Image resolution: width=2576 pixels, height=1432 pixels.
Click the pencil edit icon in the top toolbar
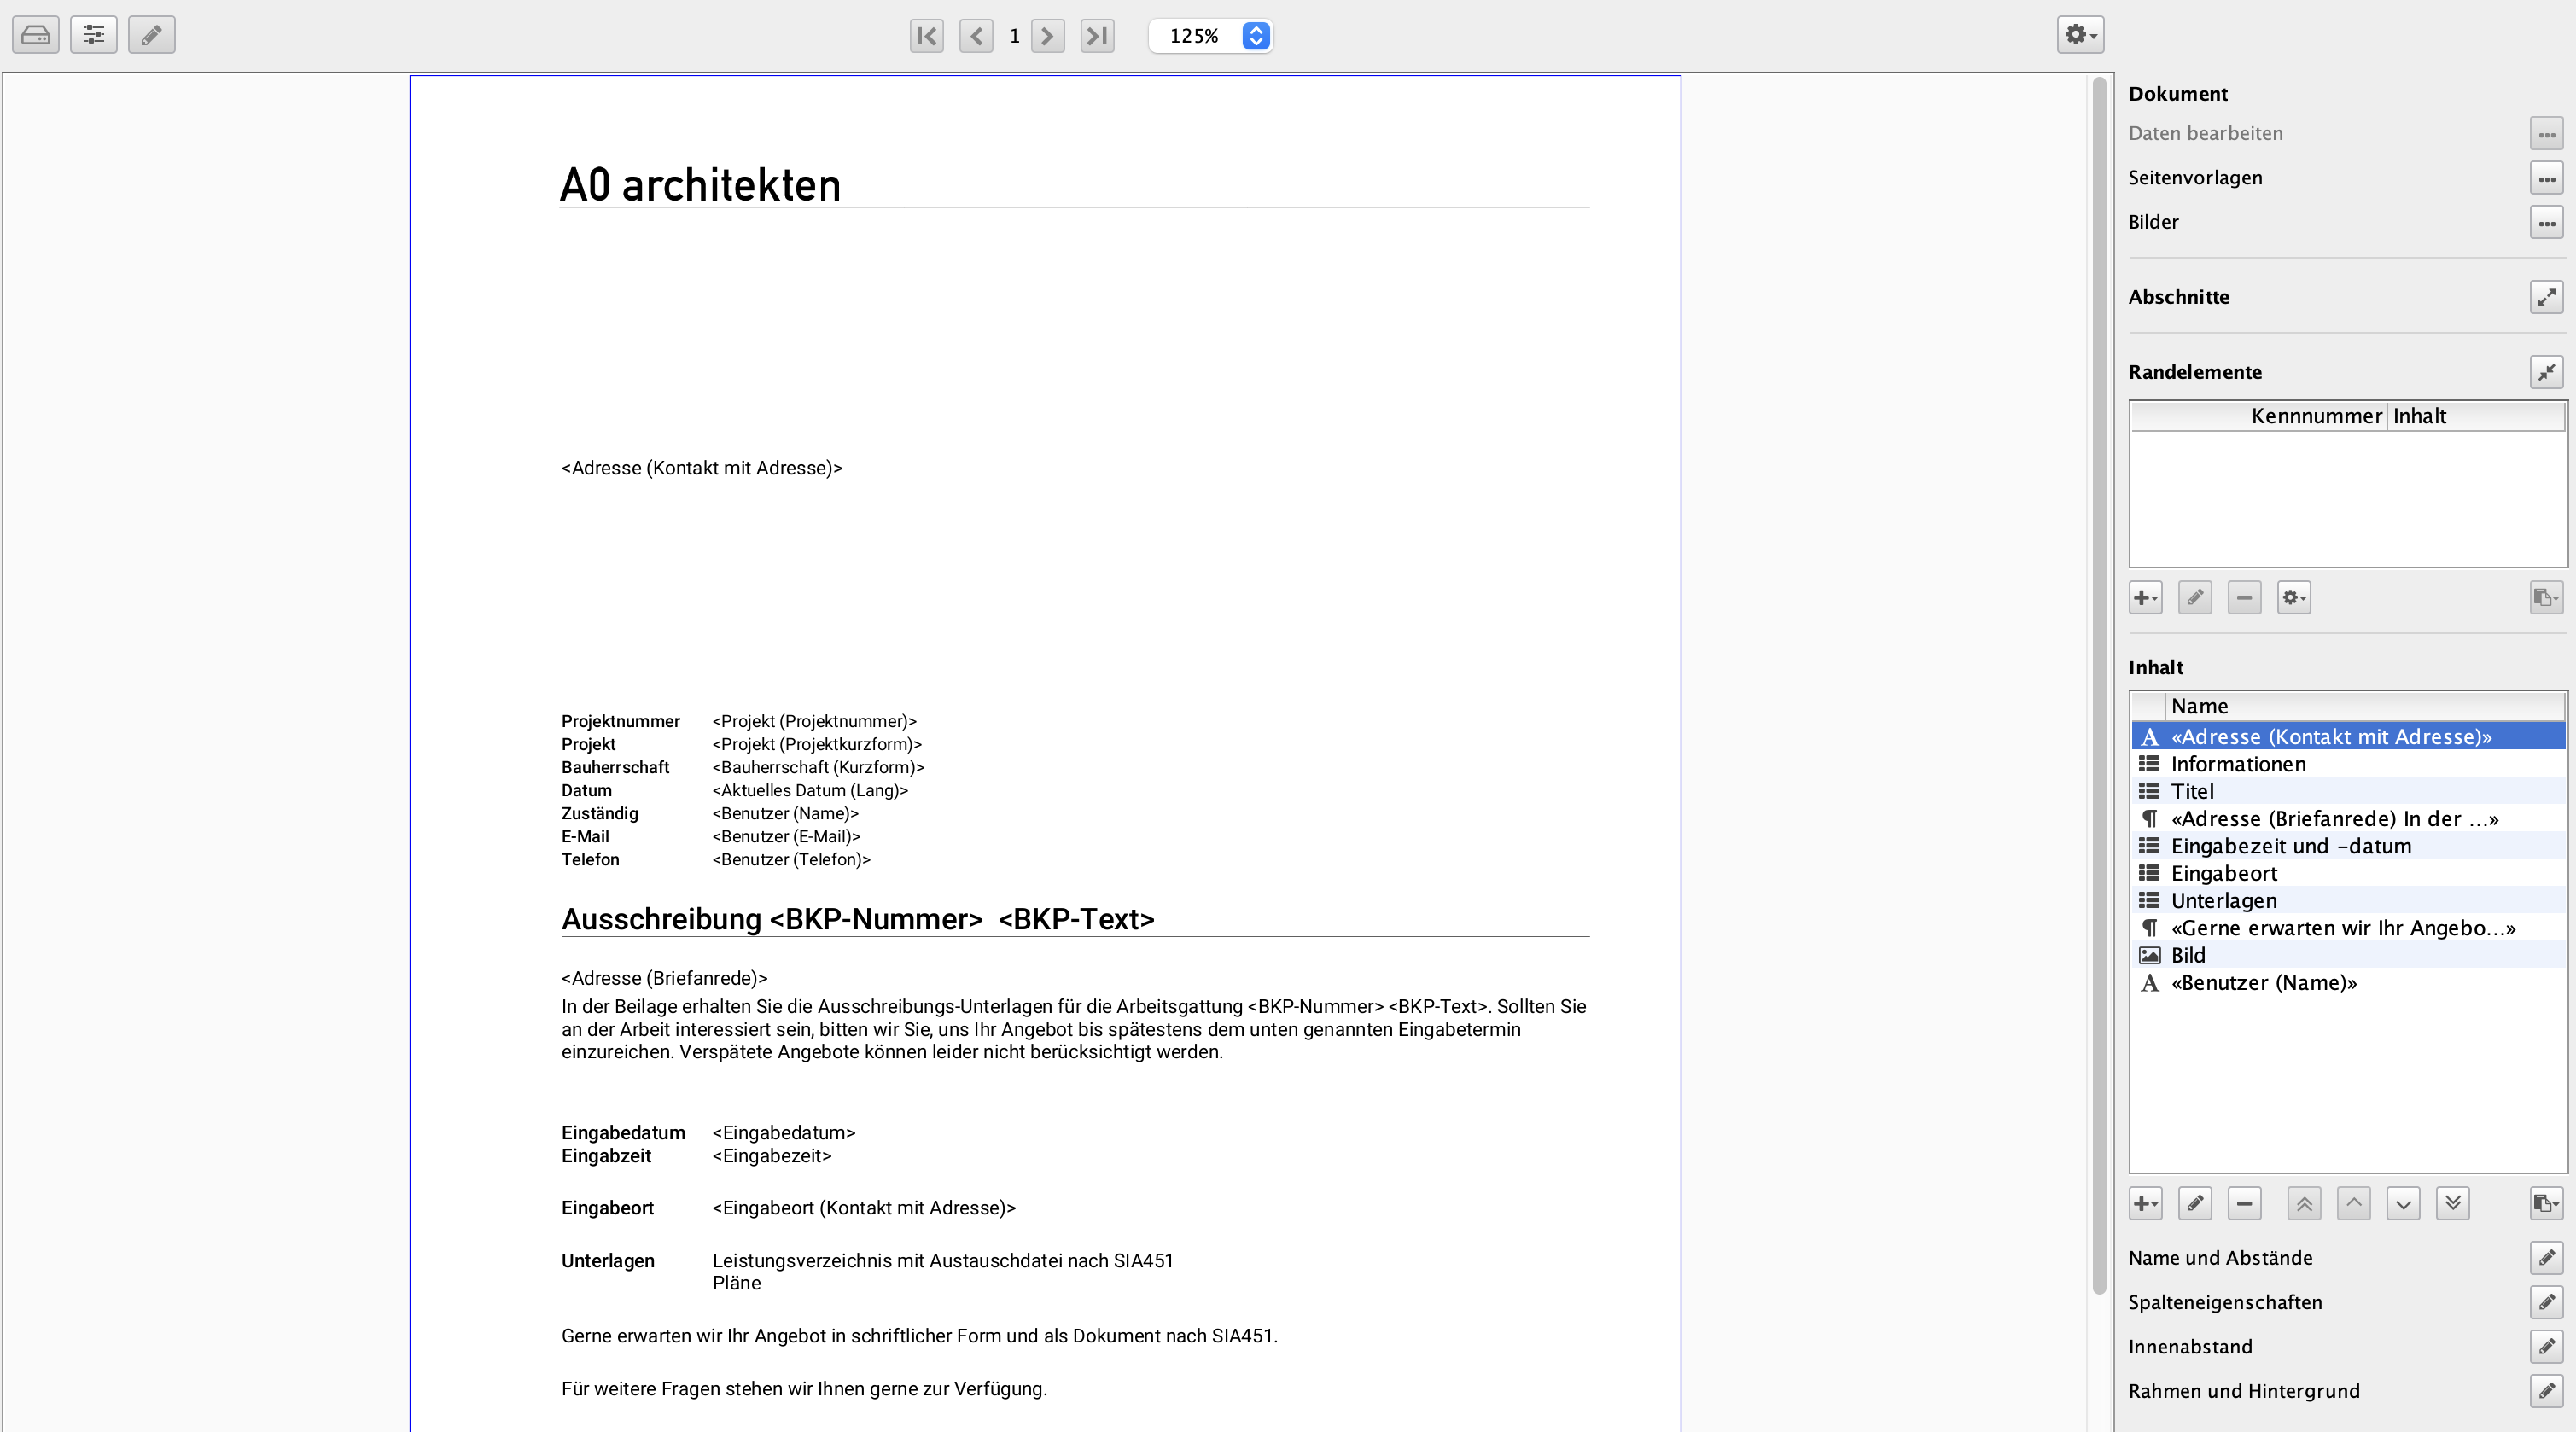pyautogui.click(x=151, y=35)
